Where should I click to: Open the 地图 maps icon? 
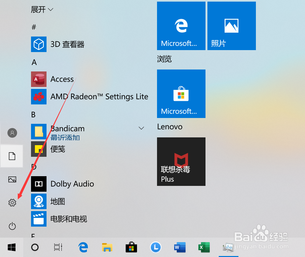click(x=39, y=201)
